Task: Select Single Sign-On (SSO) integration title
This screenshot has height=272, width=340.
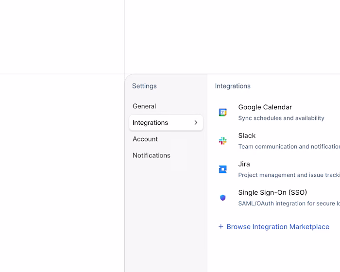Action: click(272, 192)
